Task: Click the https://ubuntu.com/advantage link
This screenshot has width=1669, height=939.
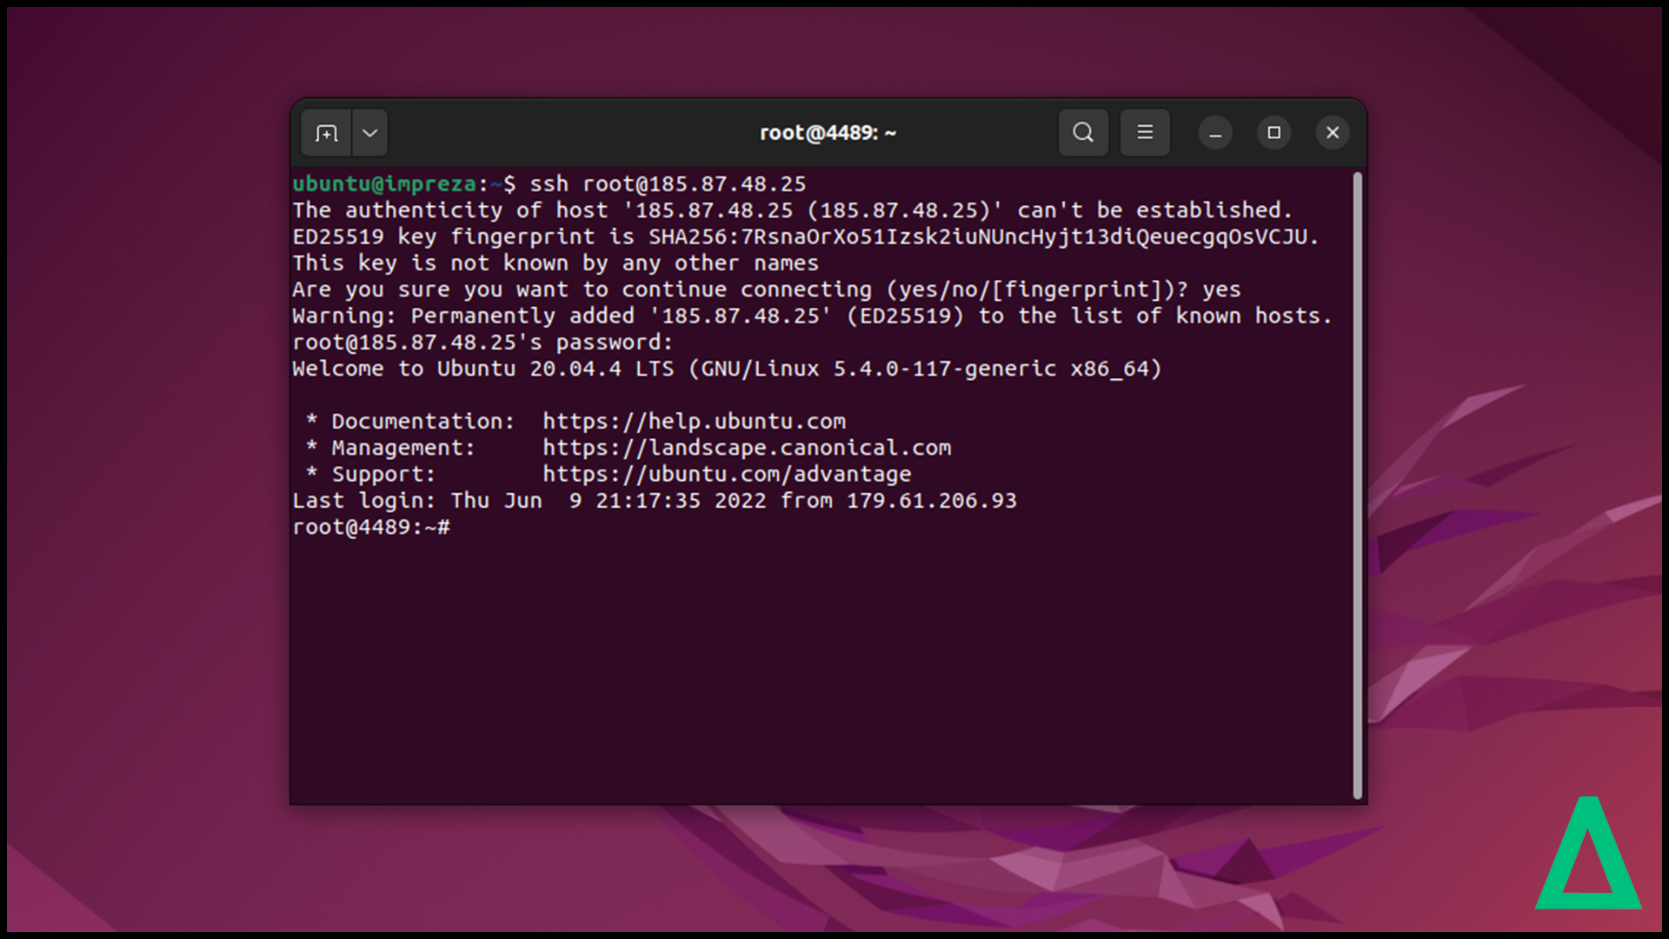Action: [x=727, y=474]
